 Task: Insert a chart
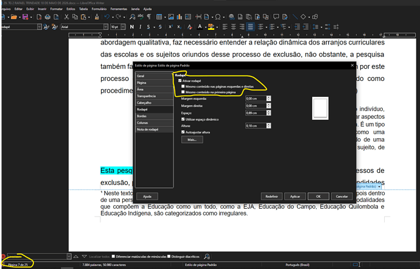(179, 17)
